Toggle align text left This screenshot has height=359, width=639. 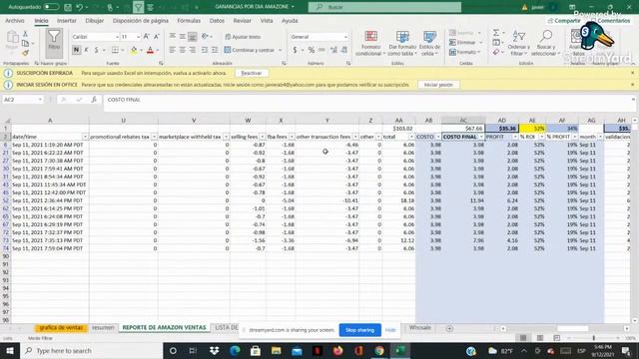point(172,50)
